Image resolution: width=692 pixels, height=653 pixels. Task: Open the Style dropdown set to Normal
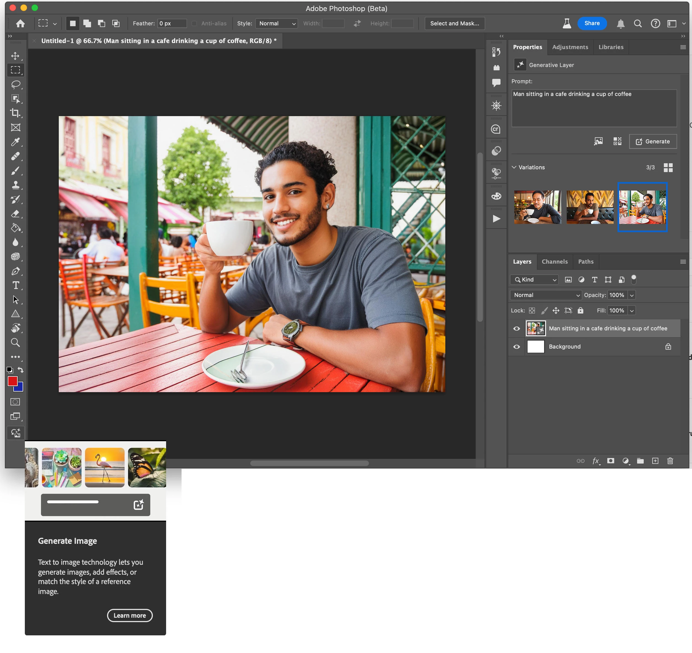[276, 23]
